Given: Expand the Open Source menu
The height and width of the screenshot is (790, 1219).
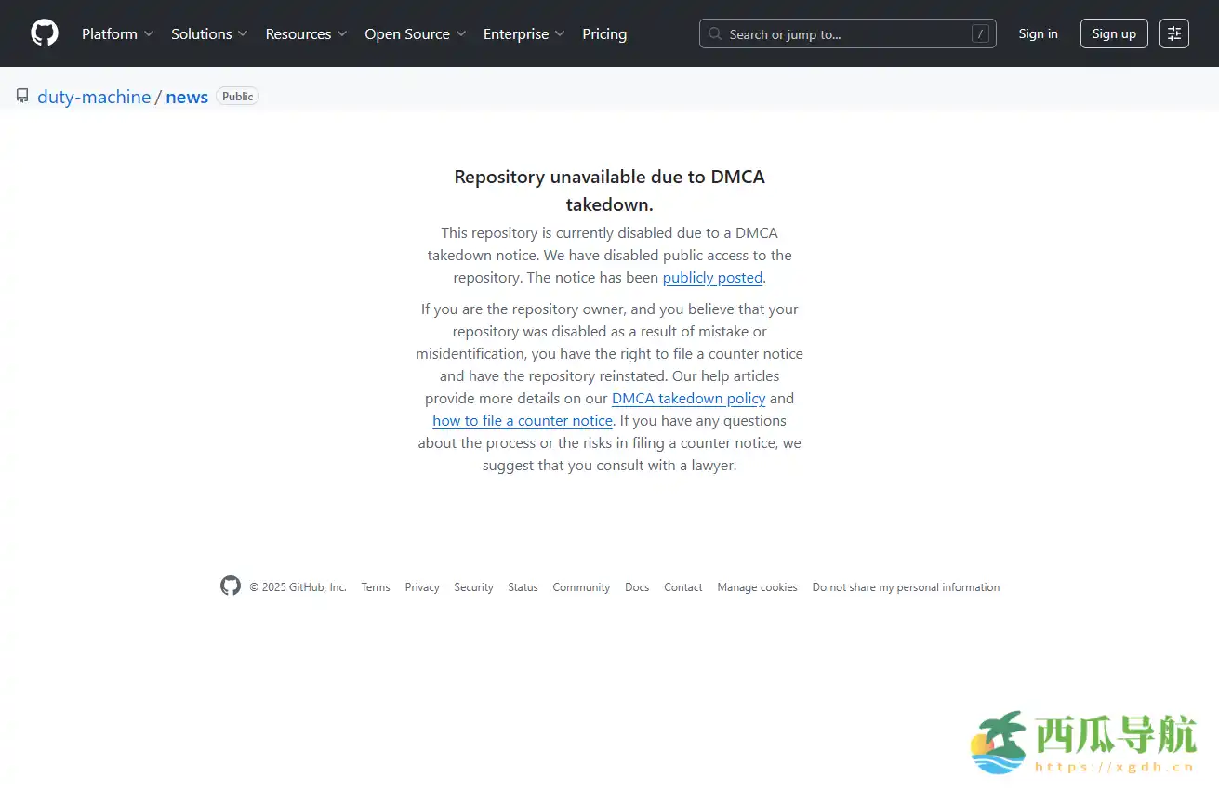Looking at the screenshot, I should pos(415,33).
